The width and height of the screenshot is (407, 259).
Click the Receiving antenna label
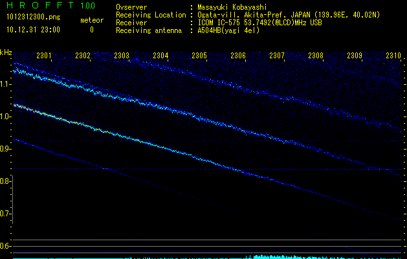pos(149,30)
